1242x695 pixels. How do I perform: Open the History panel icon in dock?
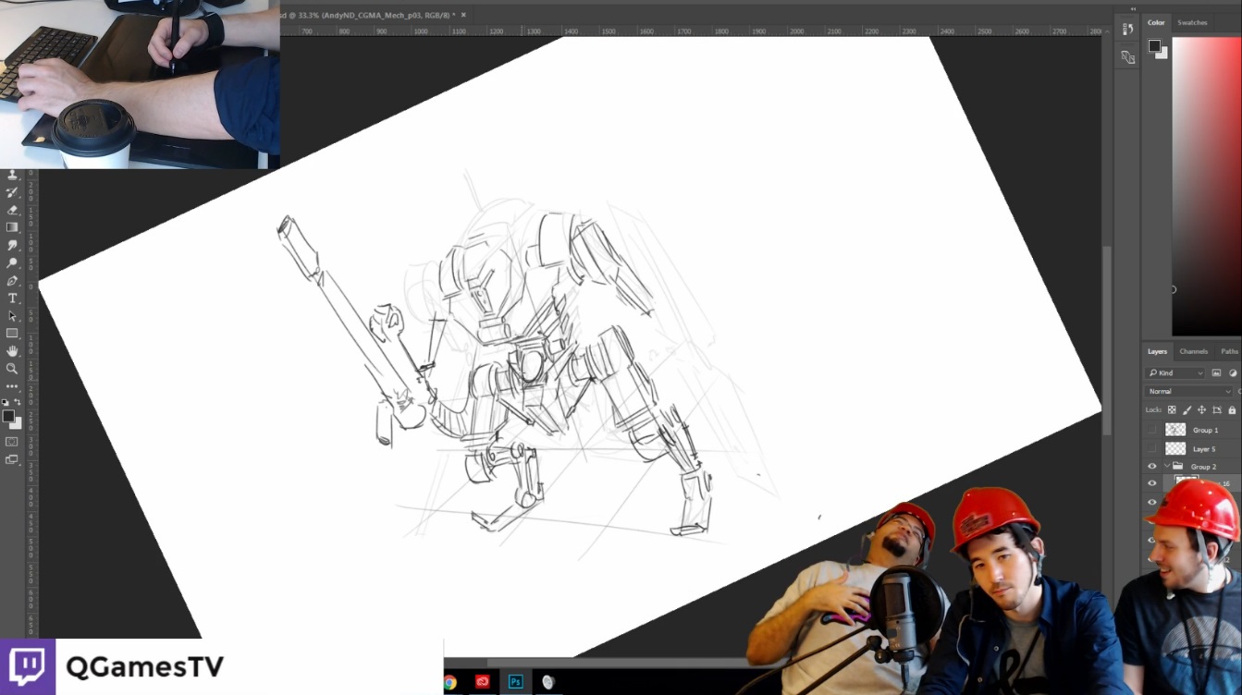(1127, 29)
